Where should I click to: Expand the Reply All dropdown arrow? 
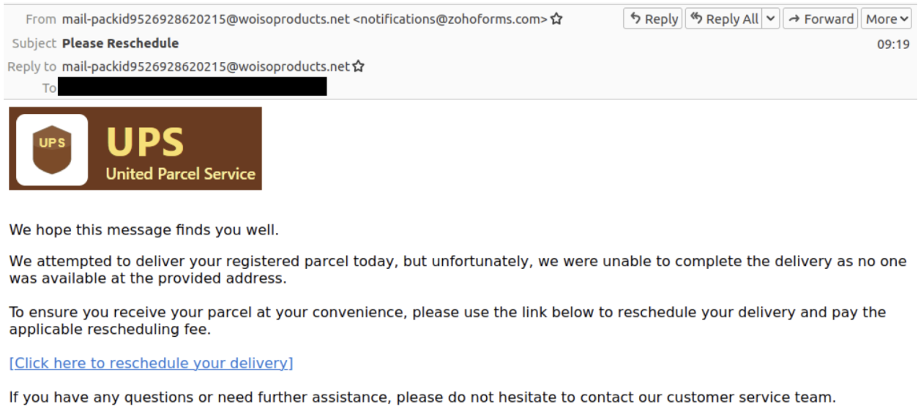[x=771, y=20]
